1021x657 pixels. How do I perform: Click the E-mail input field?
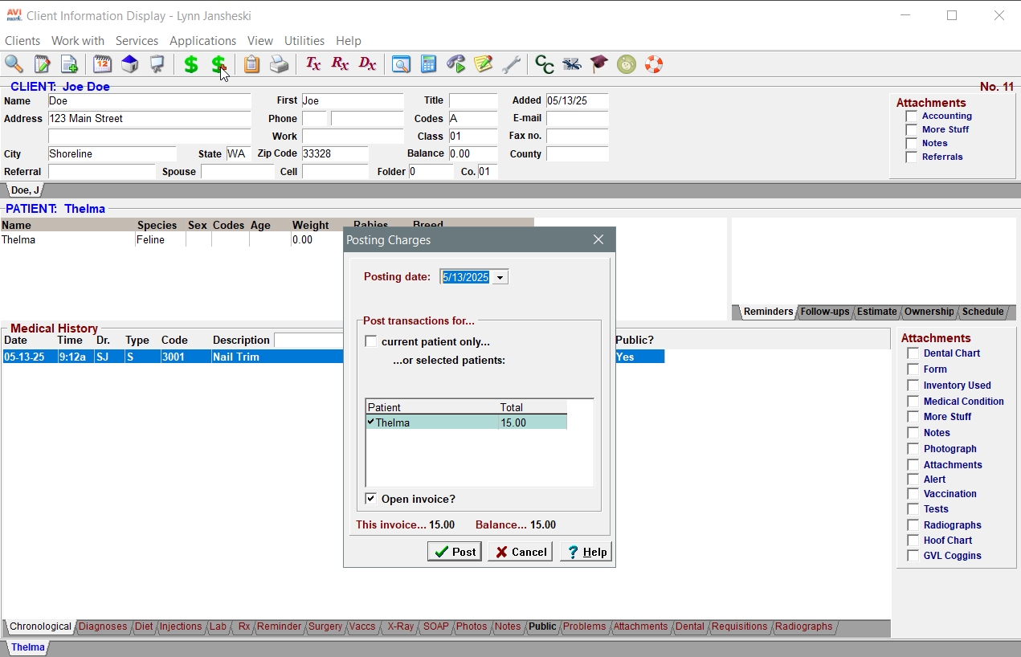[x=578, y=119]
